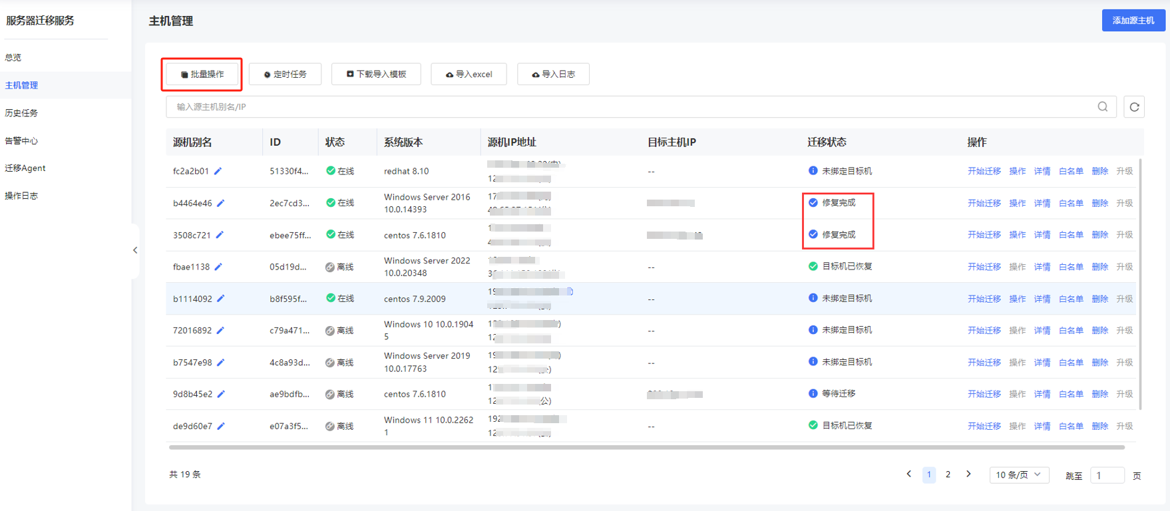The width and height of the screenshot is (1170, 511).
Task: Click online status icon for fc2a2b01
Action: coord(331,171)
